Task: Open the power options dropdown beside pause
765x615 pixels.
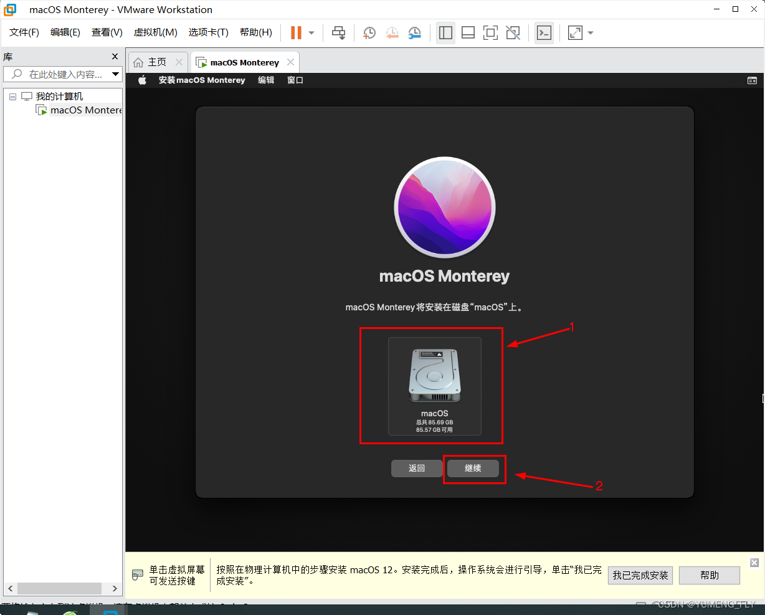Action: [311, 33]
